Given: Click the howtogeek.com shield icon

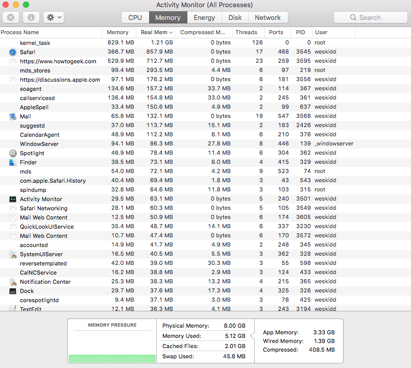Looking at the screenshot, I should 13,61.
